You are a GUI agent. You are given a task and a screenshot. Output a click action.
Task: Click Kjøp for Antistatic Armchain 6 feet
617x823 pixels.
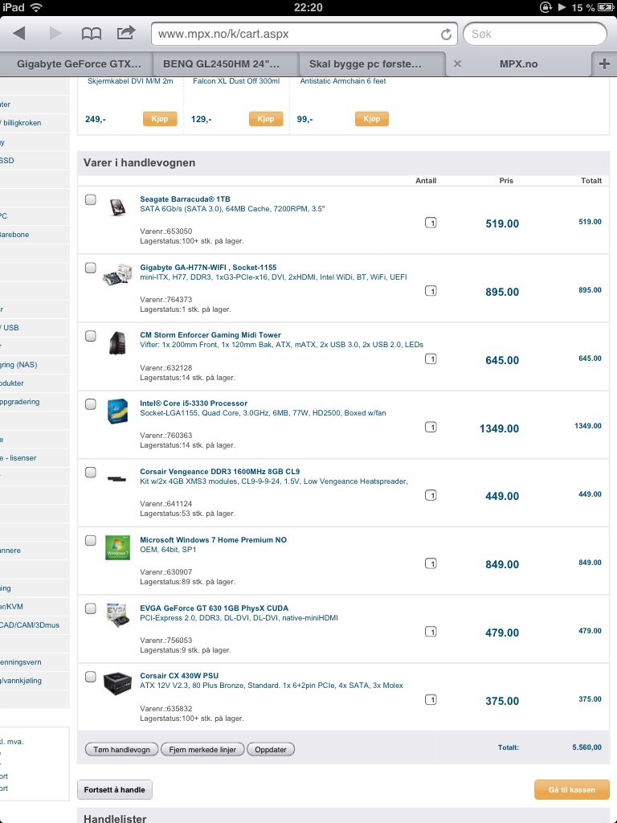coord(372,119)
